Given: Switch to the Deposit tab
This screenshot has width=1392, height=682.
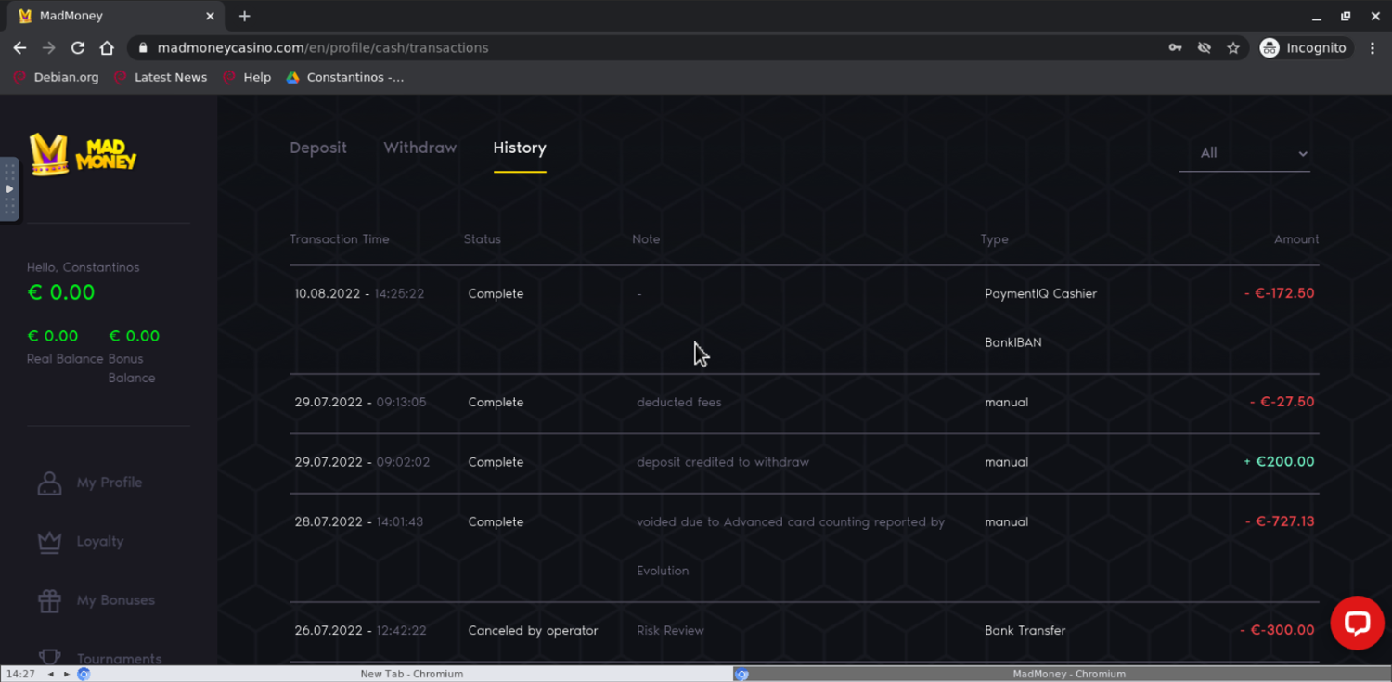Looking at the screenshot, I should click(x=318, y=148).
